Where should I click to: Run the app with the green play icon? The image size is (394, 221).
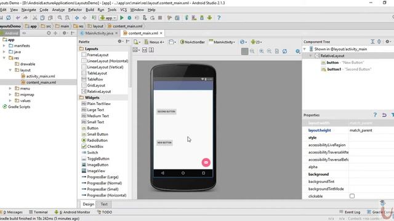point(122,18)
